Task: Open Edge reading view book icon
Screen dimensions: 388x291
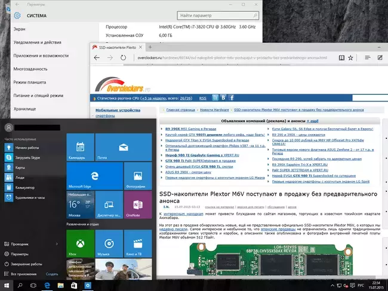Action: [x=341, y=58]
